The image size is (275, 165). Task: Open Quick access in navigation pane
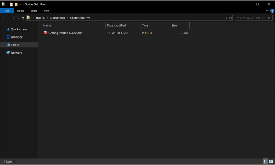click(19, 29)
